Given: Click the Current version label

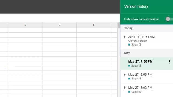Looking at the screenshot, I should (x=138, y=41).
